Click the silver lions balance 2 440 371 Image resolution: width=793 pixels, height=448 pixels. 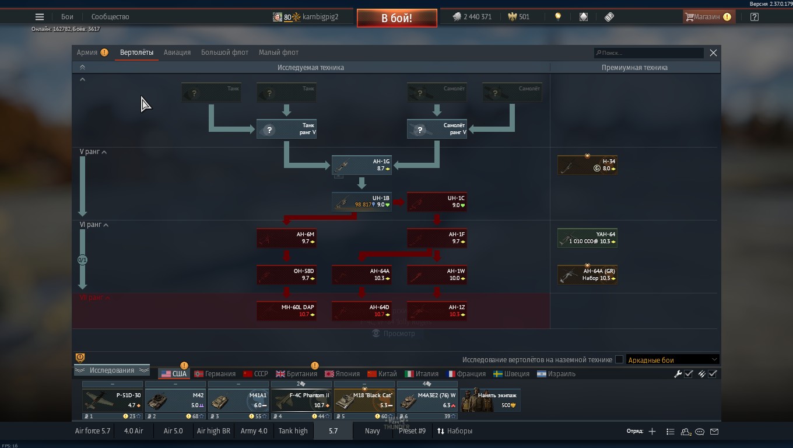point(472,17)
